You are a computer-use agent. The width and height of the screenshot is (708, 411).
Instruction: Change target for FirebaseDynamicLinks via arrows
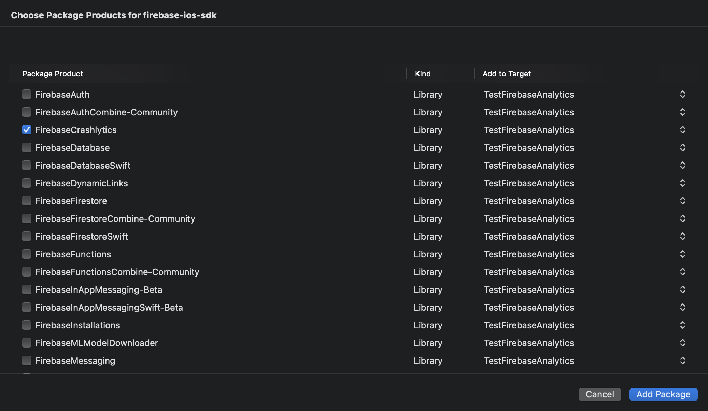point(682,183)
